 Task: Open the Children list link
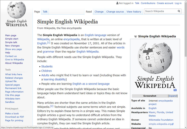click(x=46, y=71)
